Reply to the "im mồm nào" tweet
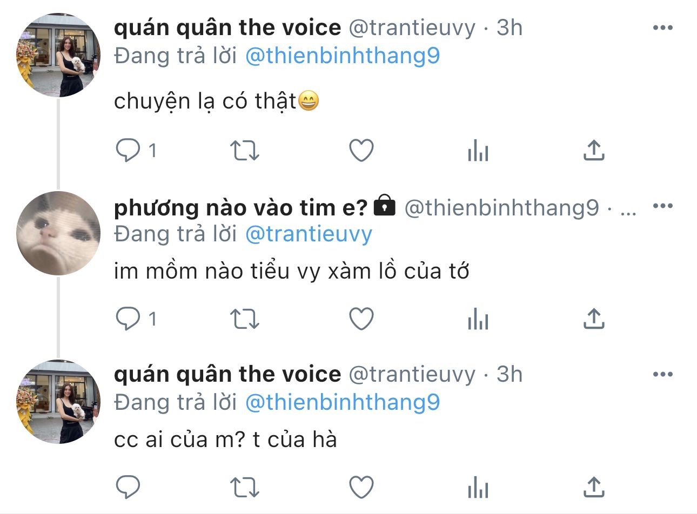Screen dimensions: 697x514 [129, 319]
